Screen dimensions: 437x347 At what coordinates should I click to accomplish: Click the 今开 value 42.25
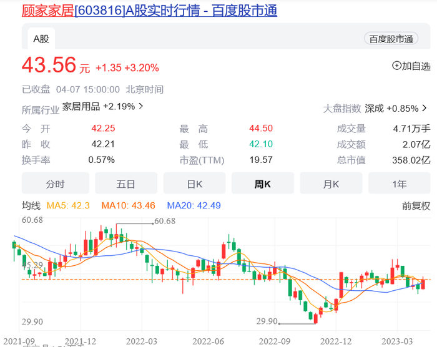point(103,128)
